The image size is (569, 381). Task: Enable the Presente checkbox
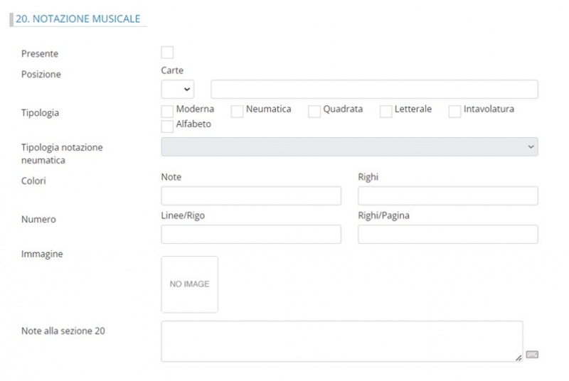167,53
